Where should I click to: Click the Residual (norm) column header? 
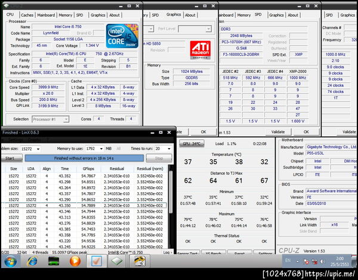150,169
